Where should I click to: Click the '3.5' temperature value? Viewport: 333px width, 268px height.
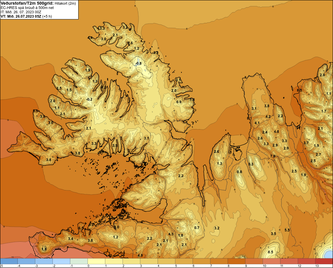click(273, 234)
